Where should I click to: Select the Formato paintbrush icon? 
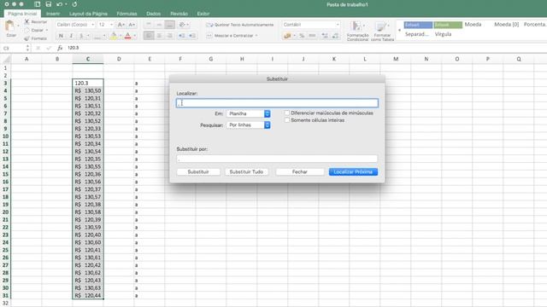coord(26,38)
